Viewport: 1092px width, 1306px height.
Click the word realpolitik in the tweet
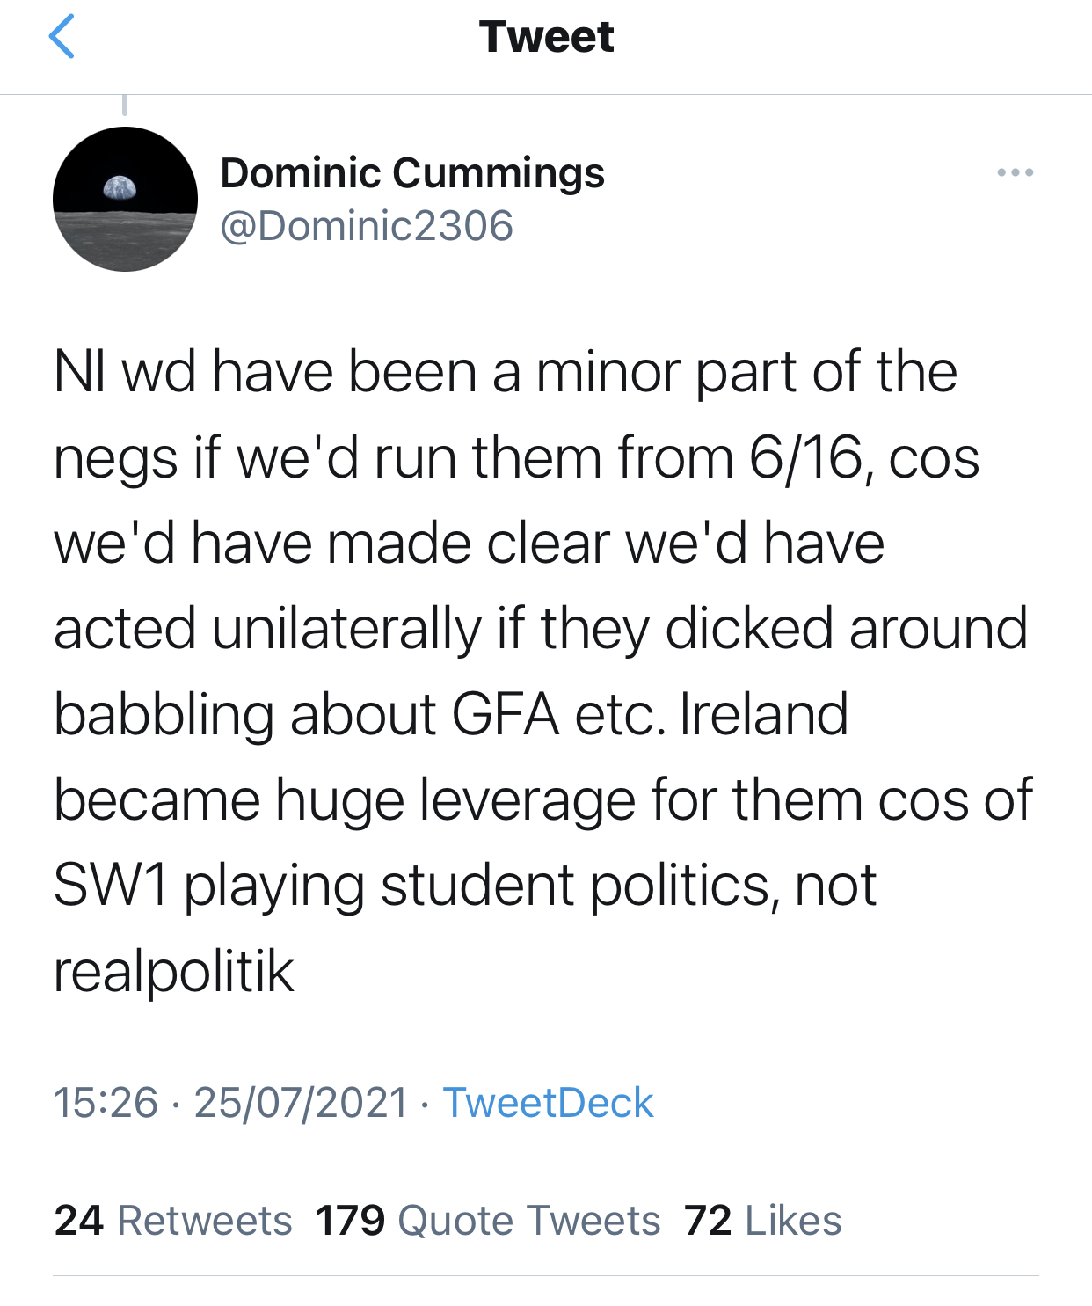(174, 971)
